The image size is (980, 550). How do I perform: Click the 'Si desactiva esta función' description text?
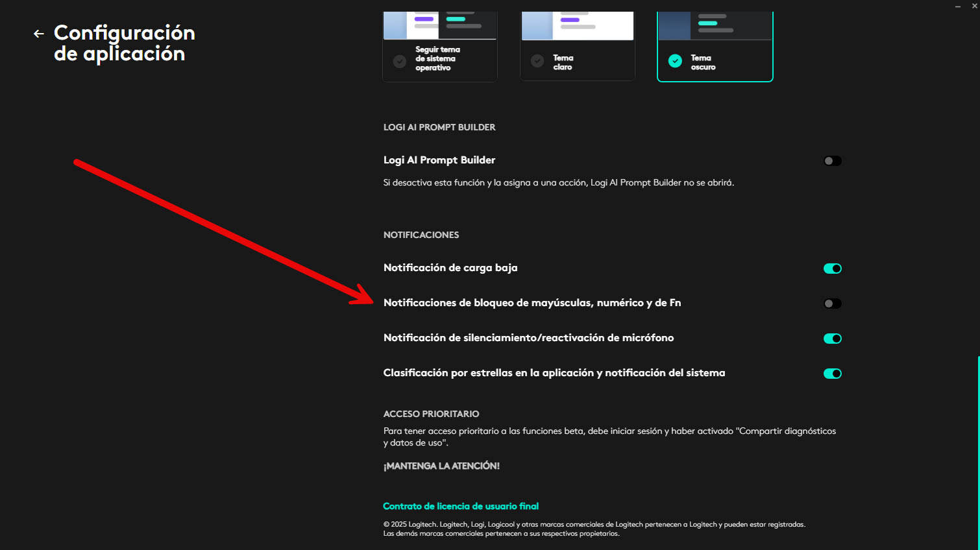559,183
